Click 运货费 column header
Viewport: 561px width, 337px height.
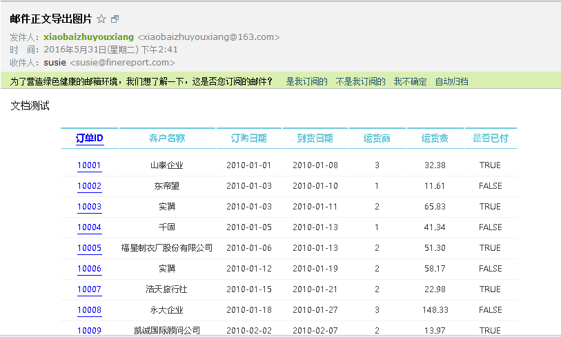coord(435,139)
